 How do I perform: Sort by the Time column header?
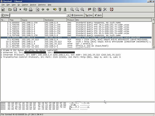15,20
